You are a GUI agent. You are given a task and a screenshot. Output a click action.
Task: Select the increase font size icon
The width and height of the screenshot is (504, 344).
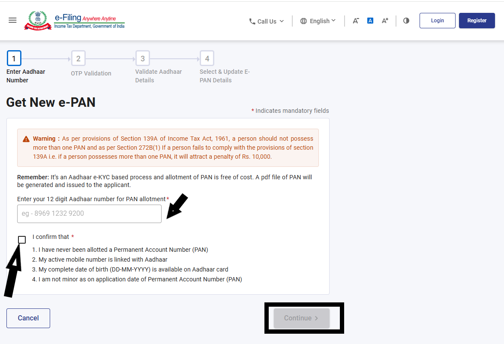tap(384, 20)
